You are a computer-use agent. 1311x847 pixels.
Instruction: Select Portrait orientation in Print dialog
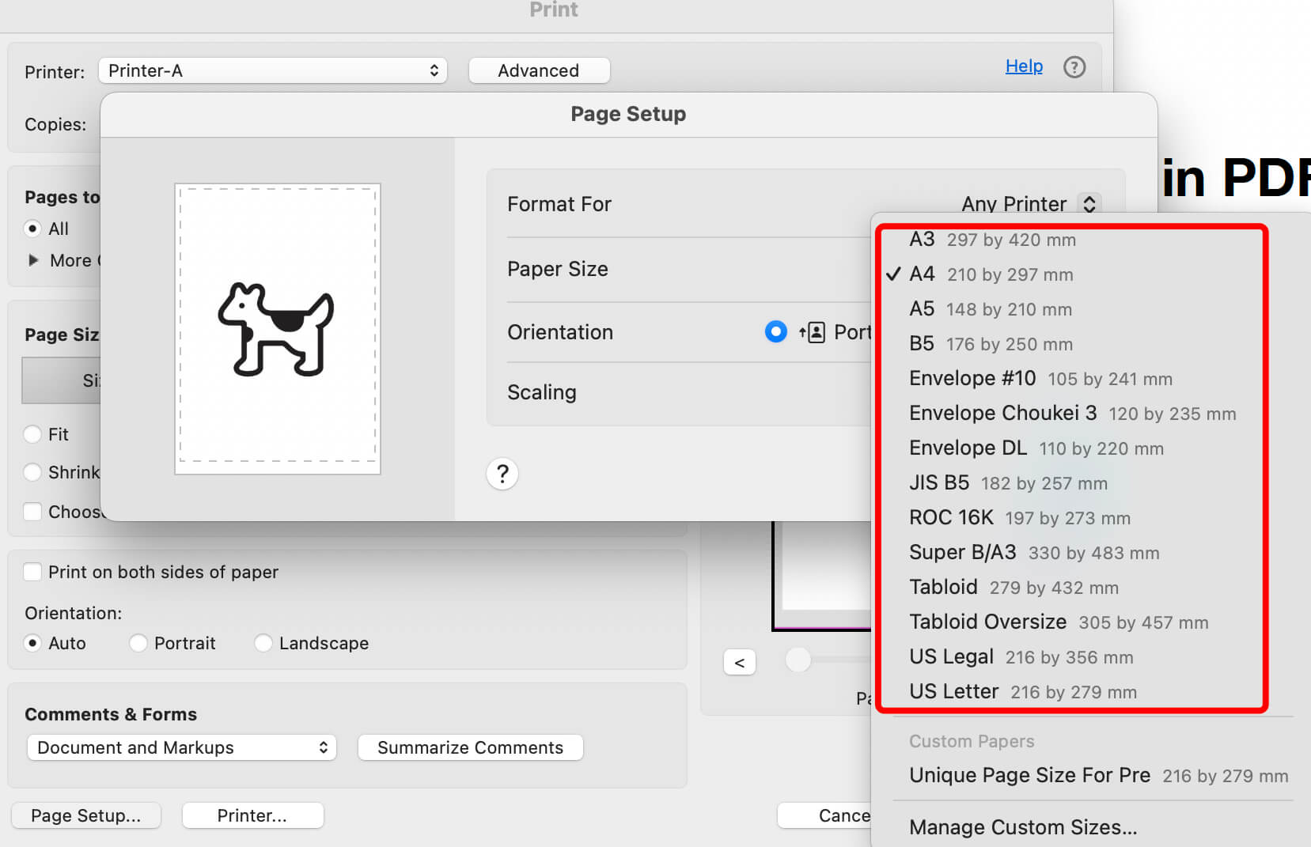(138, 643)
